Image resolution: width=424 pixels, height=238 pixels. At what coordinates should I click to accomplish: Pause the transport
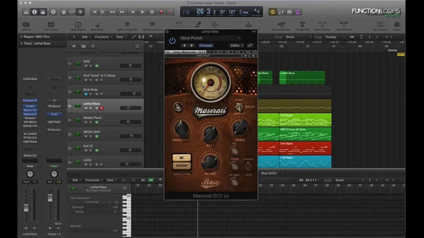point(152,12)
